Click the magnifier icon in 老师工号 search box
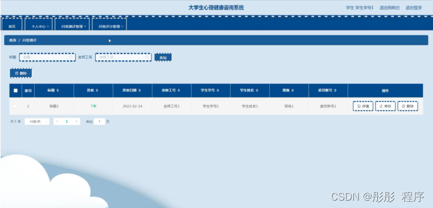Screen dimensions: 433x208 (x=147, y=57)
